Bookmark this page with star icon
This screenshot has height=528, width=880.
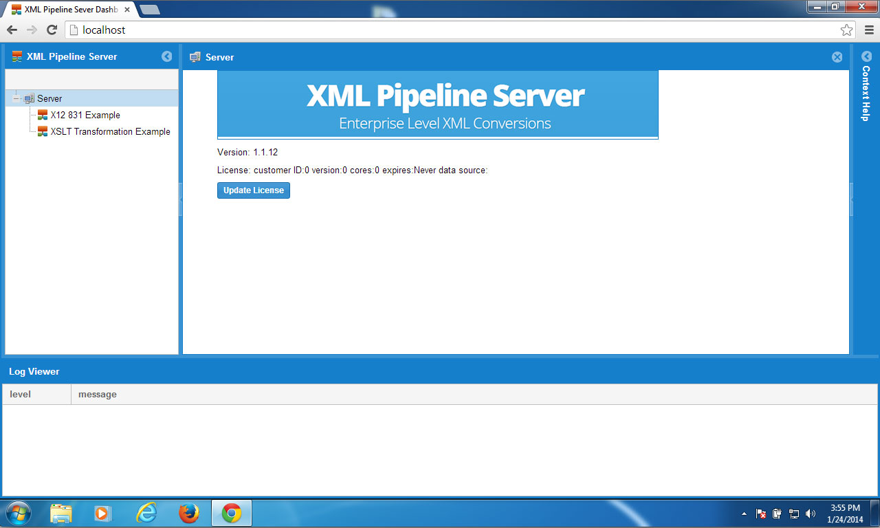tap(846, 30)
